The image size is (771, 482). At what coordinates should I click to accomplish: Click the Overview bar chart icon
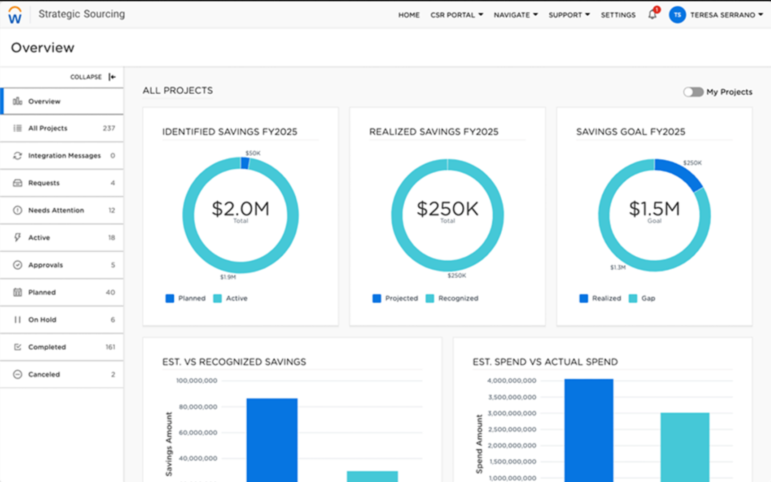coord(18,101)
